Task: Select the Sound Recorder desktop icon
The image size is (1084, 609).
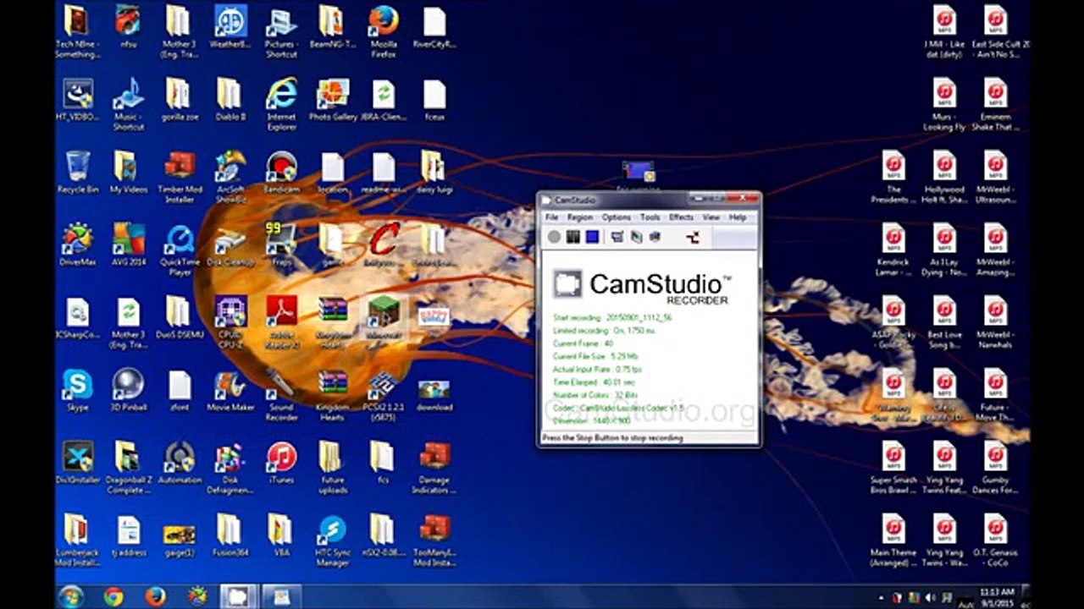Action: pos(281,396)
